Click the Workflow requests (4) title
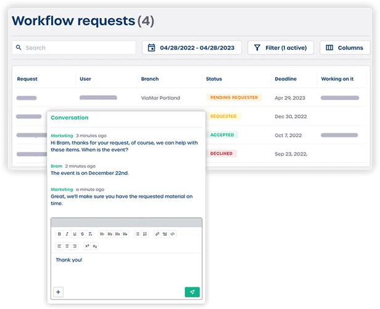Image resolution: width=380 pixels, height=309 pixels. 83,21
